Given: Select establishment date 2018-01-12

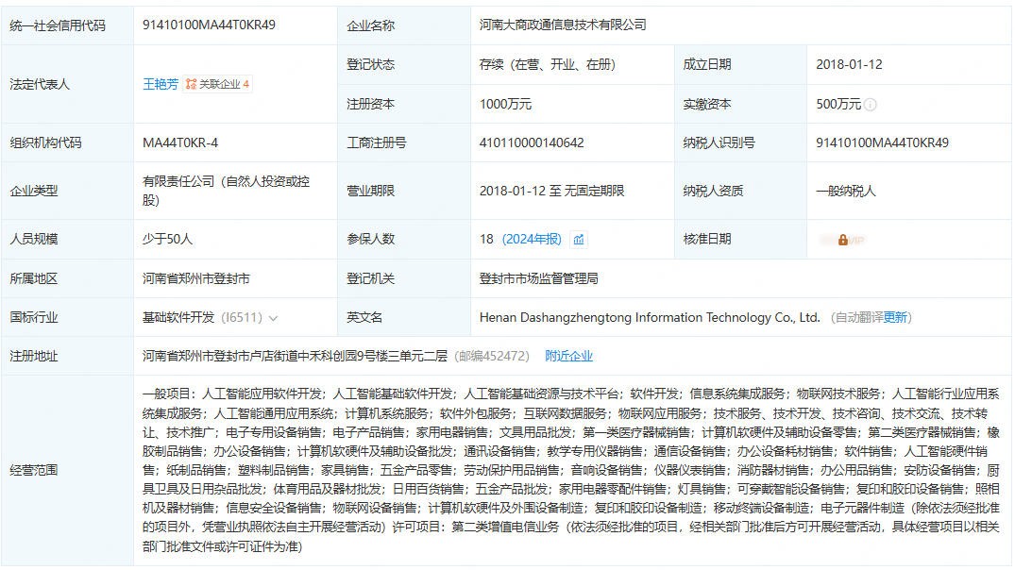Looking at the screenshot, I should coord(849,65).
